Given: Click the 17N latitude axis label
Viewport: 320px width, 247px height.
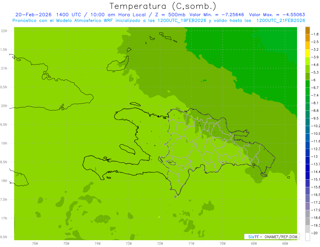Looking at the screenshot, I should 4,218.
